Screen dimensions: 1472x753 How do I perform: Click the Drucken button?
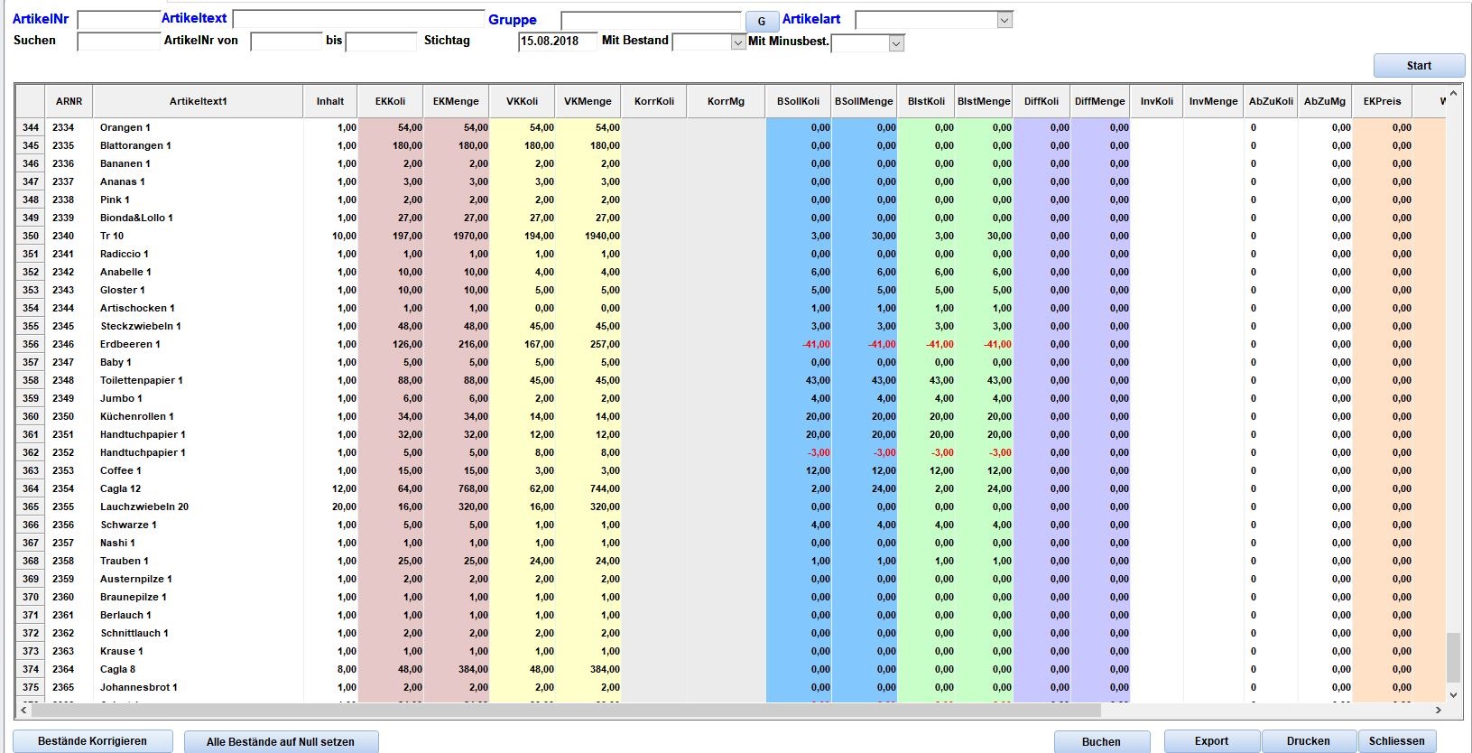1308,741
